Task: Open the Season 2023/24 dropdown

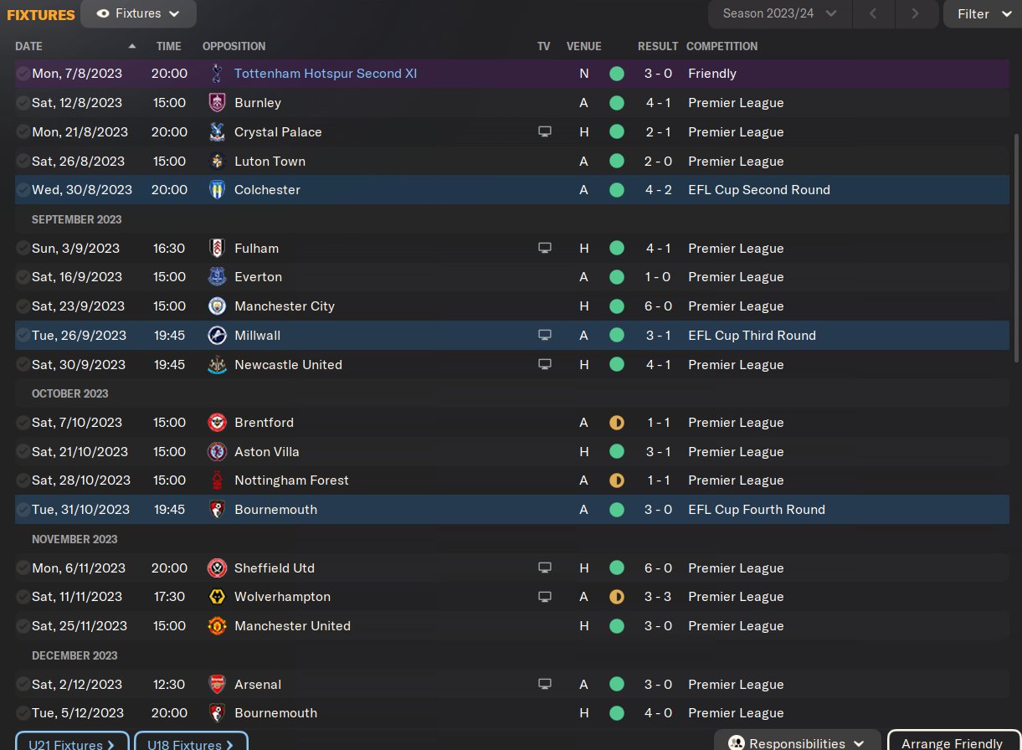Action: [780, 14]
